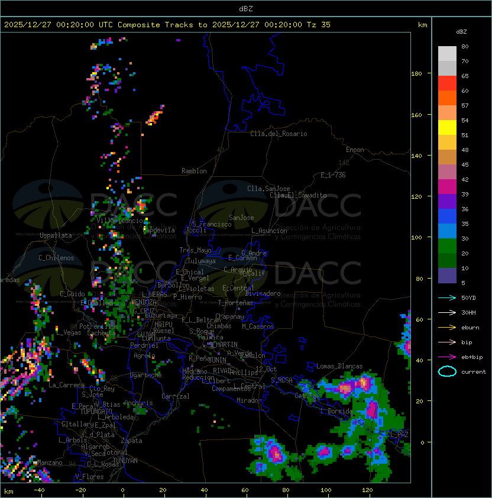
Task: Click the '57' value on the dBZ scale
Action: (x=465, y=105)
